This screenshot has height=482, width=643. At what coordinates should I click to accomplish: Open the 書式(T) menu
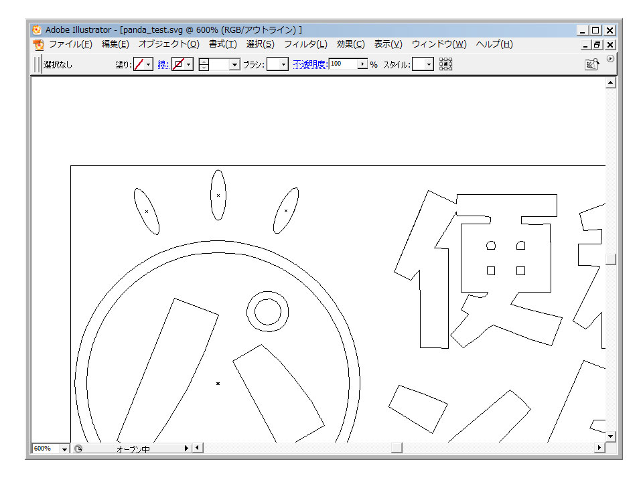pos(222,44)
